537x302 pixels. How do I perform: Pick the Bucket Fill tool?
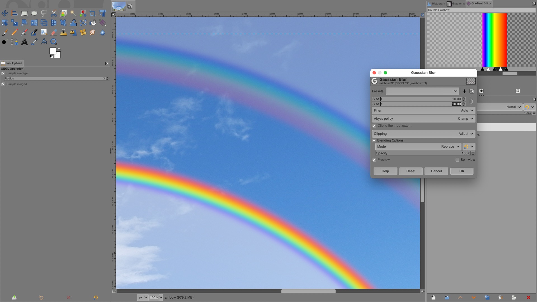pyautogui.click(x=93, y=23)
